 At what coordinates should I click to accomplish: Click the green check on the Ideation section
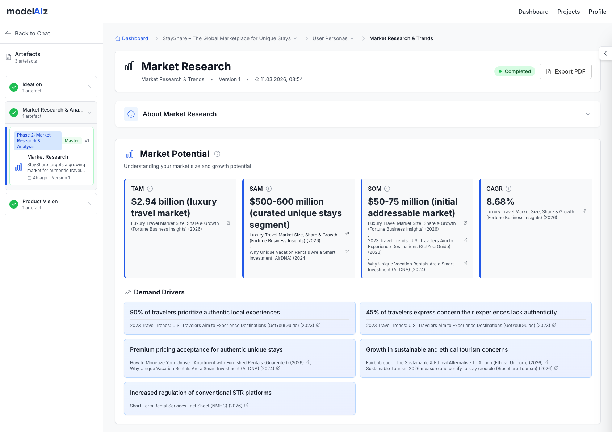pos(14,87)
